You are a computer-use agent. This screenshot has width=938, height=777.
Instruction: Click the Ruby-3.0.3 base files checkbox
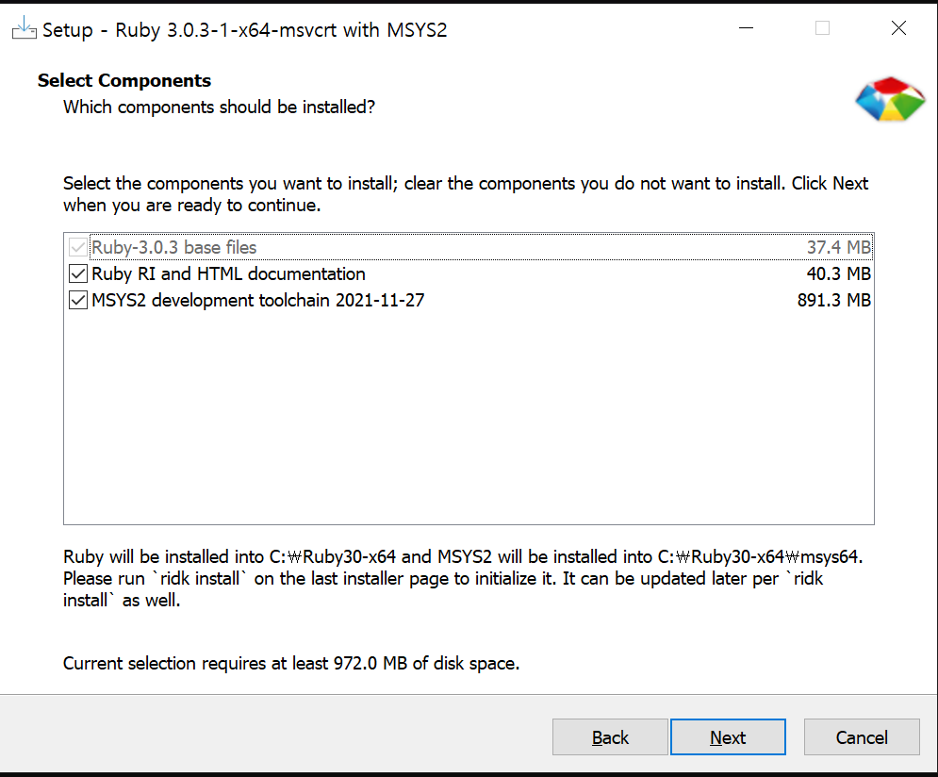click(x=78, y=248)
